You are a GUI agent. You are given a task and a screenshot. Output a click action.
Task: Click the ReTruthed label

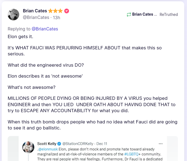[x=169, y=14]
